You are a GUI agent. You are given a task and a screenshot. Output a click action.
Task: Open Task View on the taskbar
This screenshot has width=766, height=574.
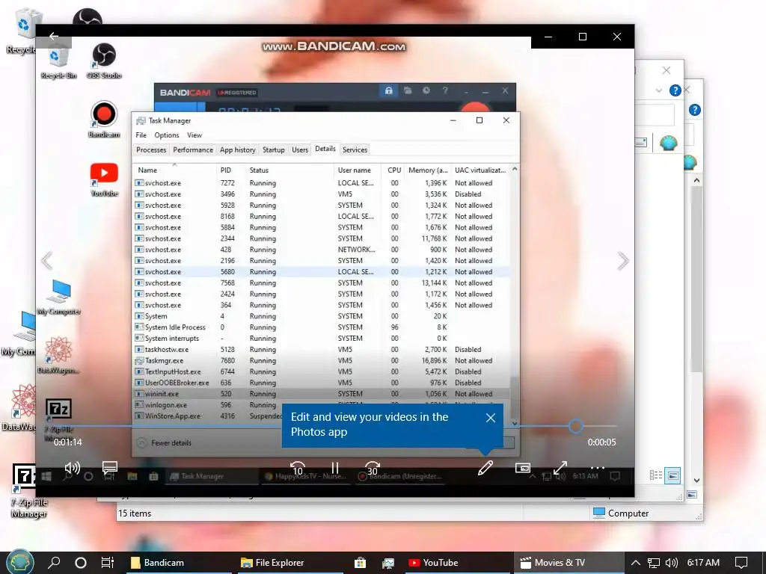[108, 563]
